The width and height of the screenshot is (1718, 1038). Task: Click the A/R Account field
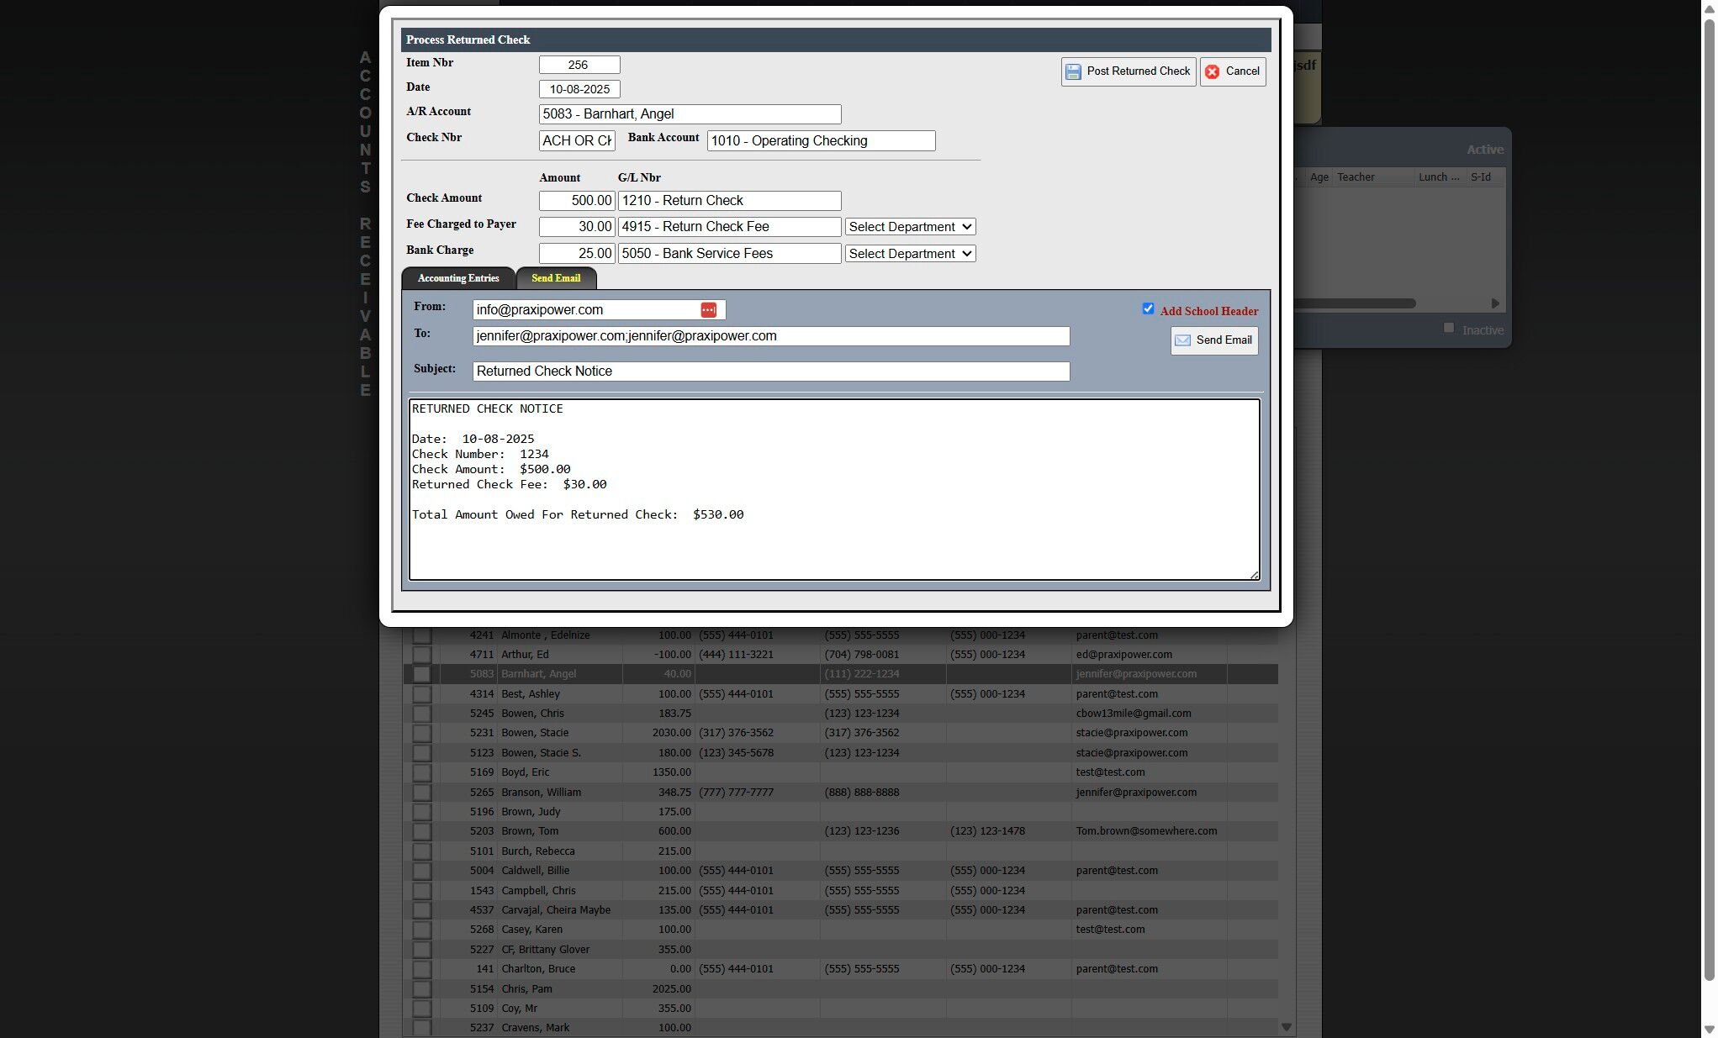tap(690, 114)
